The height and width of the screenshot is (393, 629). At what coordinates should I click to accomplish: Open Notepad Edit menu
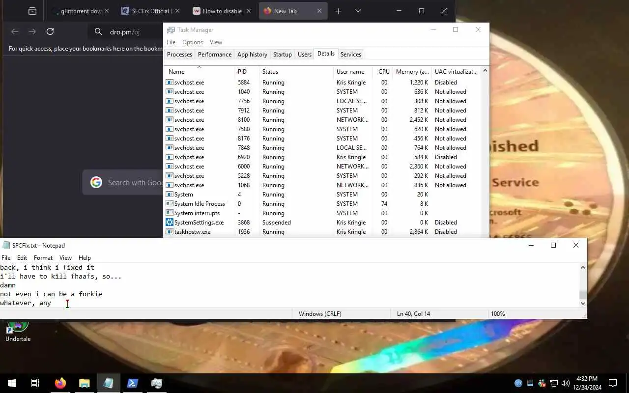click(22, 257)
